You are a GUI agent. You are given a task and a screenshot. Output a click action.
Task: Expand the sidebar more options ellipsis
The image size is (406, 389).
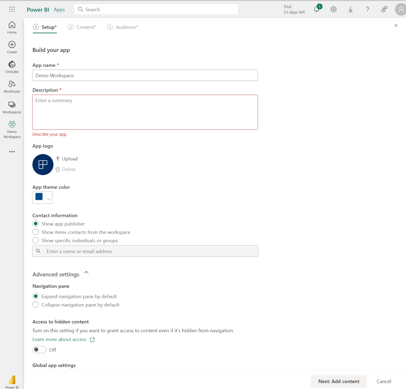[x=12, y=152]
